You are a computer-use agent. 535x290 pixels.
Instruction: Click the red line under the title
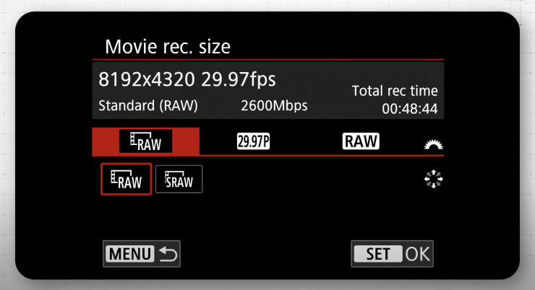click(x=267, y=60)
